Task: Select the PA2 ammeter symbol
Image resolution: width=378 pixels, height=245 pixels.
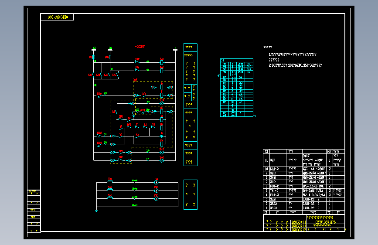Action: (x=156, y=191)
